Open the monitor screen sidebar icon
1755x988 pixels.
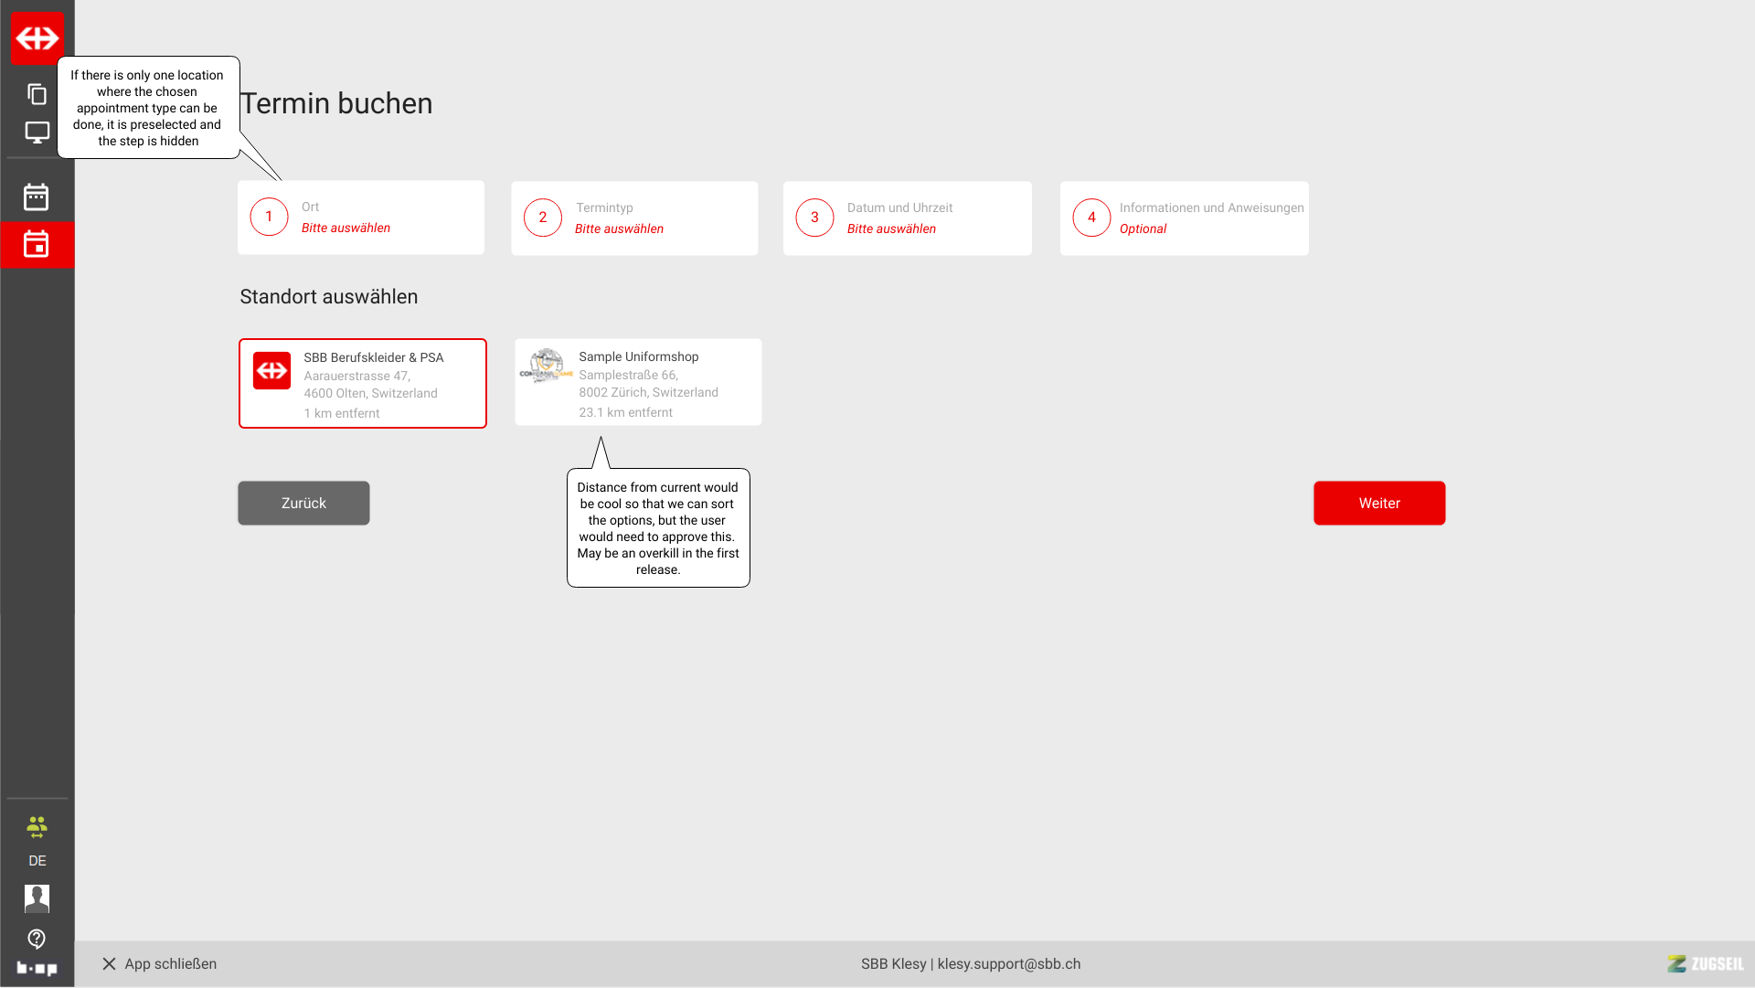point(37,133)
